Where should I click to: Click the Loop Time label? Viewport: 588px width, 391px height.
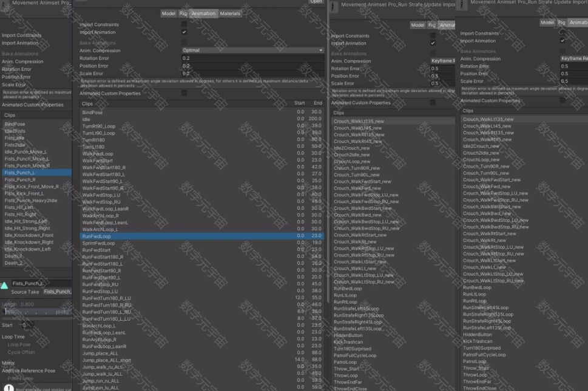[x=13, y=336]
